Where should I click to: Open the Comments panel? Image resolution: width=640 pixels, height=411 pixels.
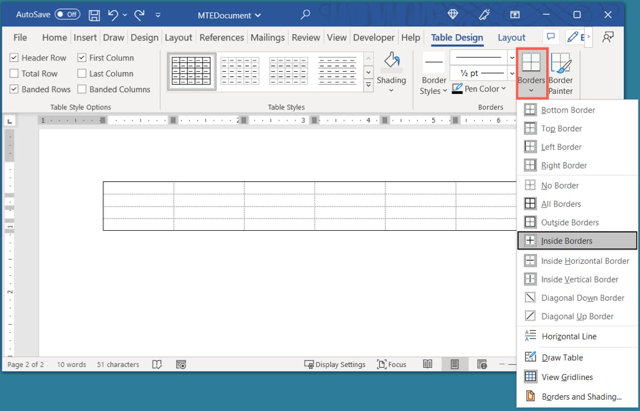tap(550, 36)
